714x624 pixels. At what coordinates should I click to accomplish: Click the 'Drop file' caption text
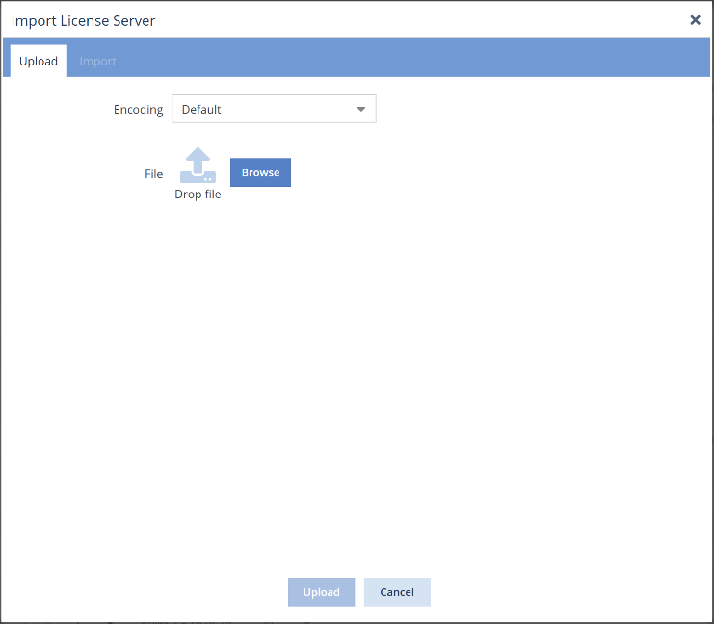coord(198,195)
